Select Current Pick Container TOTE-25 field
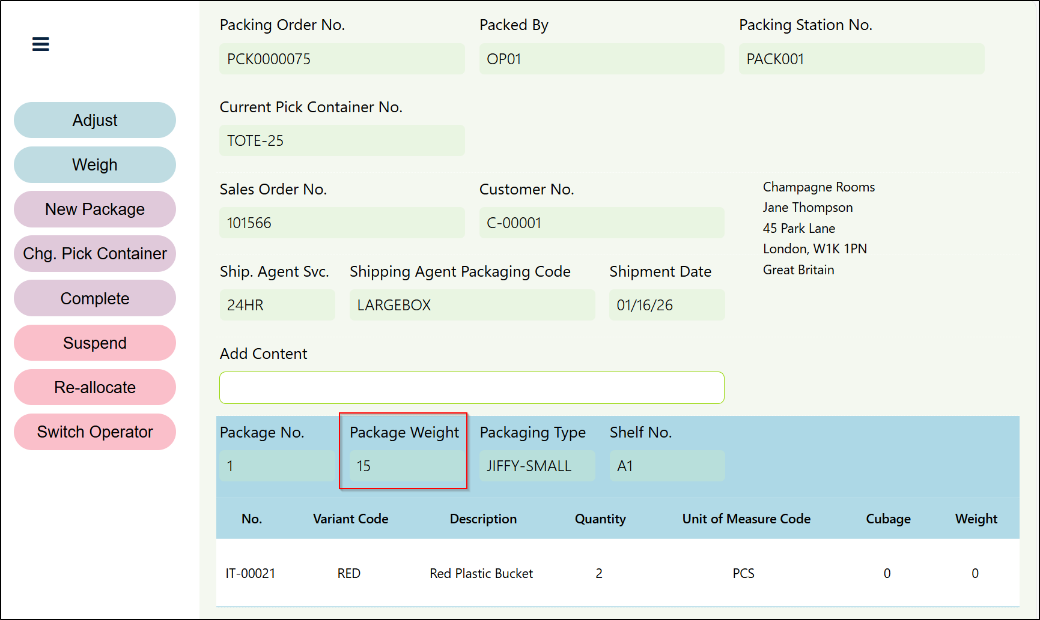This screenshot has height=620, width=1040. coord(342,141)
